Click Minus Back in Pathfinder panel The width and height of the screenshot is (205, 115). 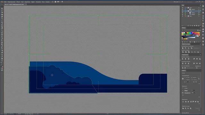[198, 52]
